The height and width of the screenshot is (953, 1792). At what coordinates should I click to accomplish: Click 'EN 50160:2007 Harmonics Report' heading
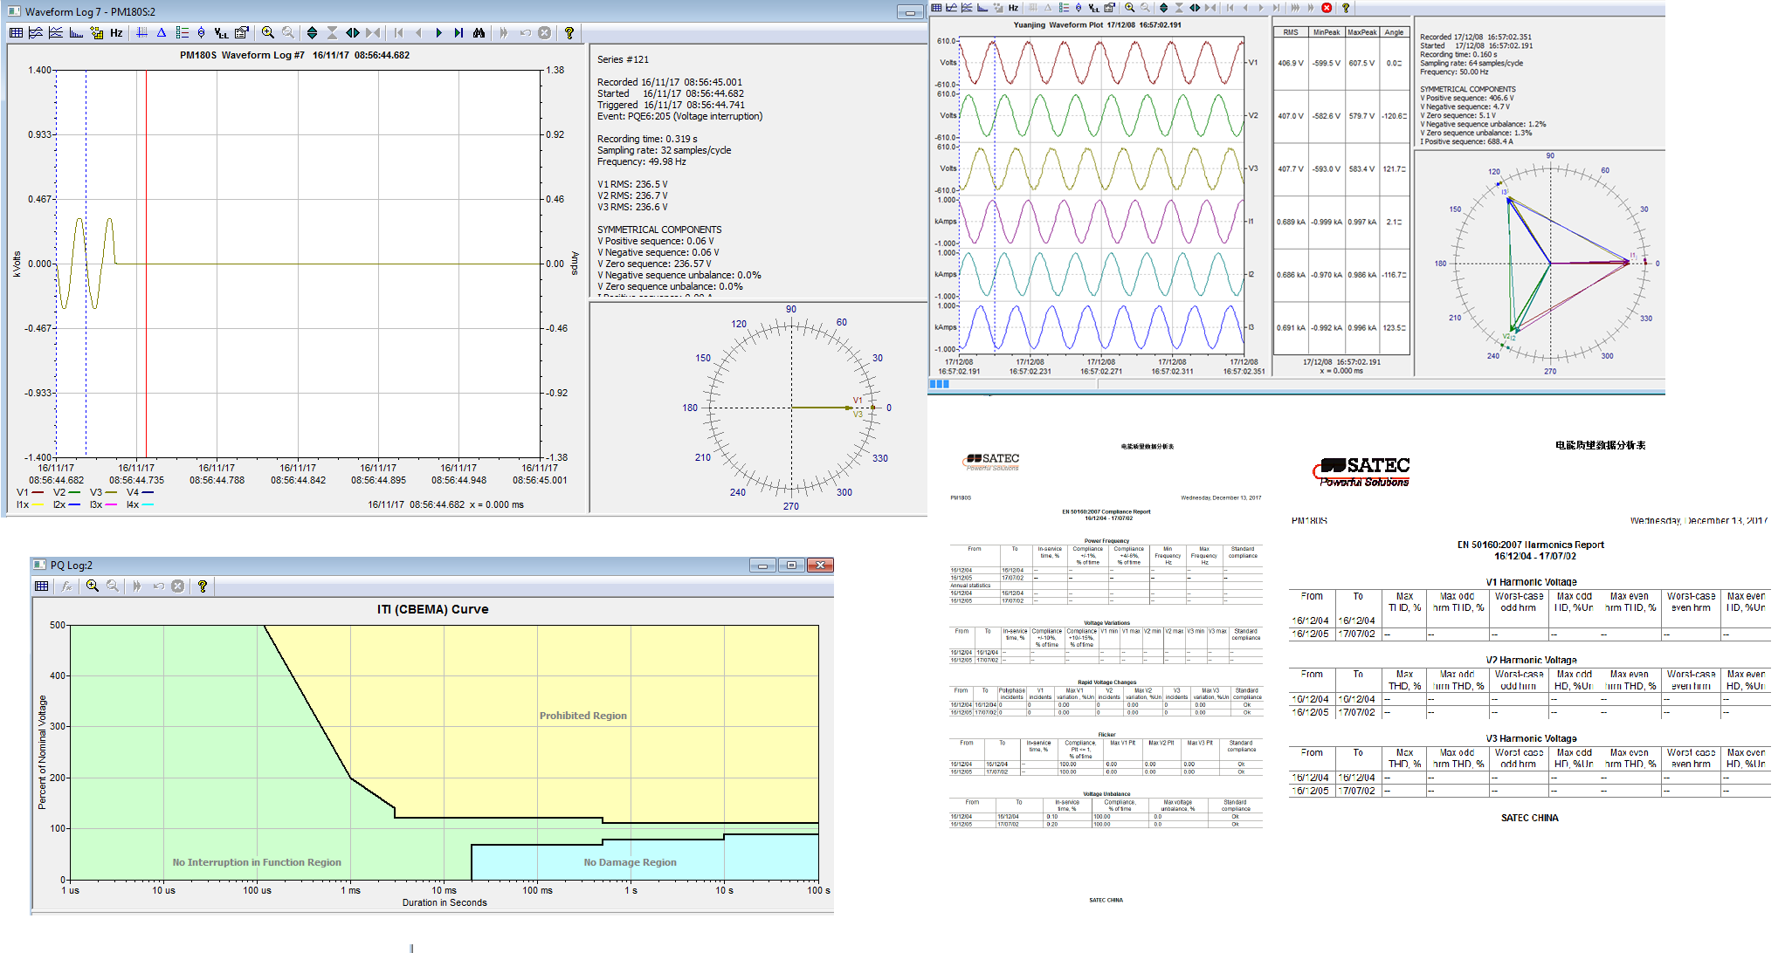tap(1530, 545)
